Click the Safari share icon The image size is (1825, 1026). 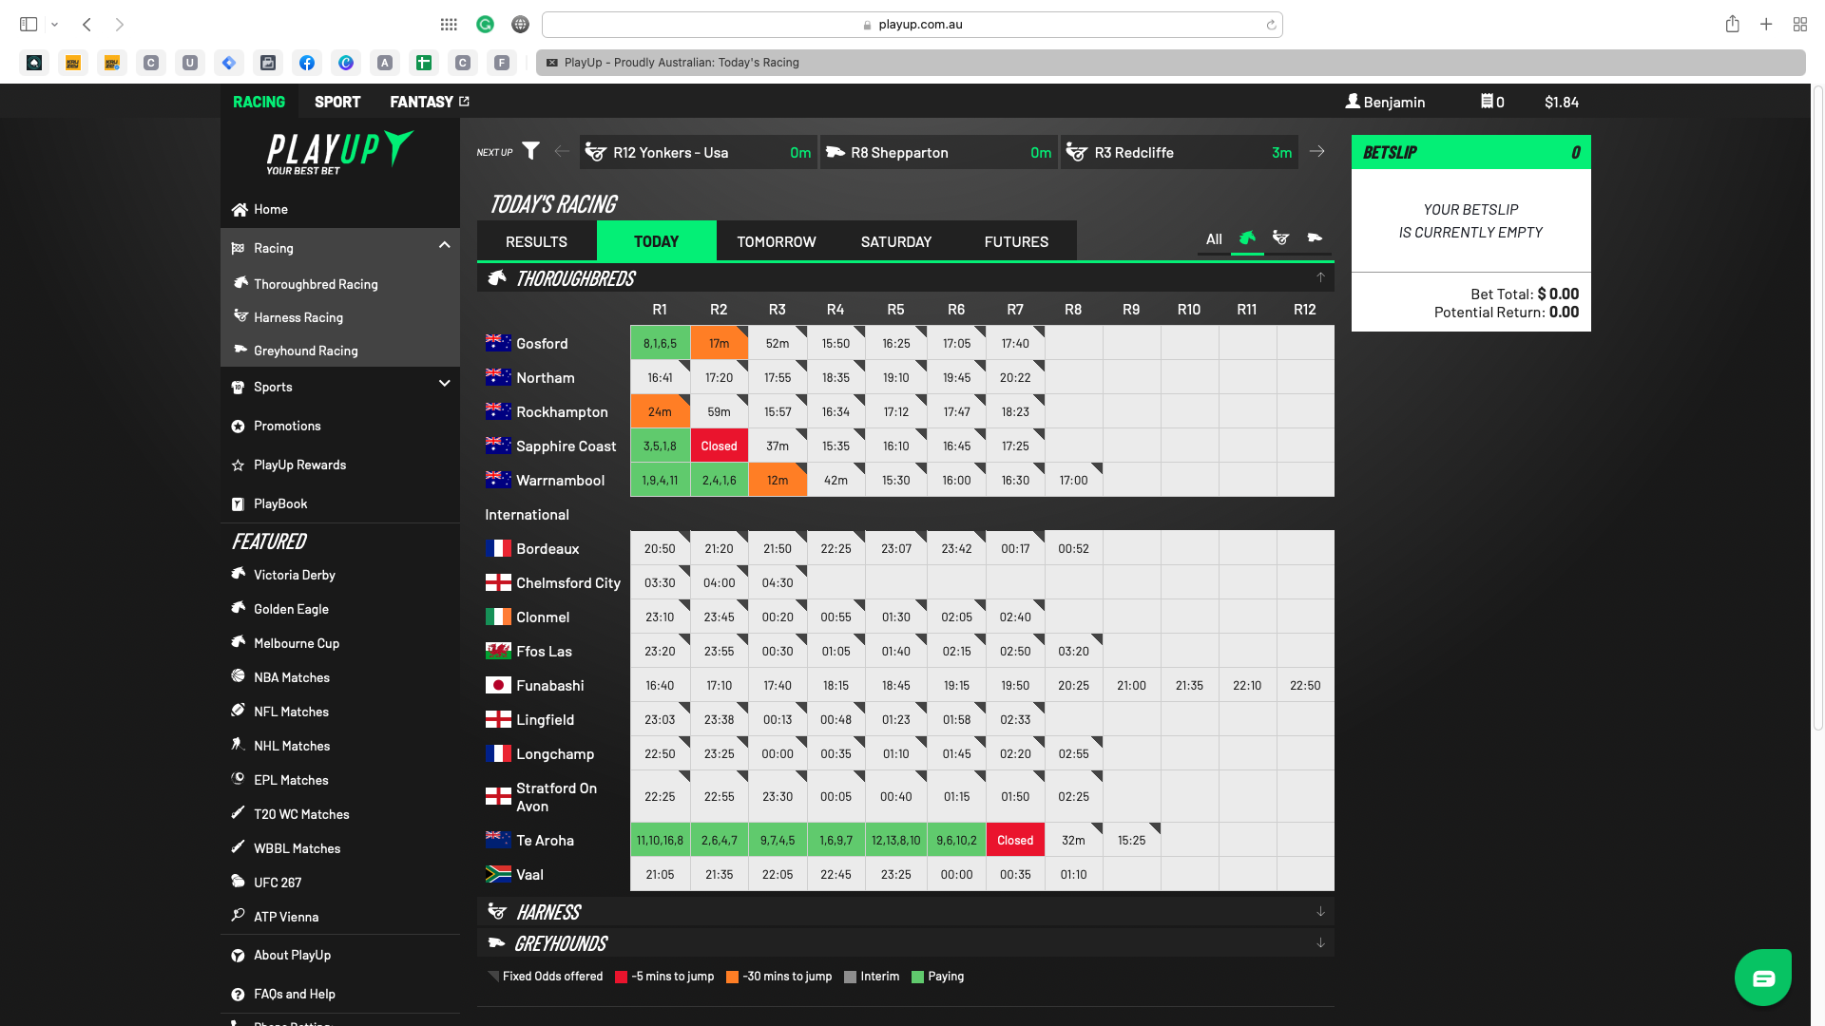click(1733, 24)
